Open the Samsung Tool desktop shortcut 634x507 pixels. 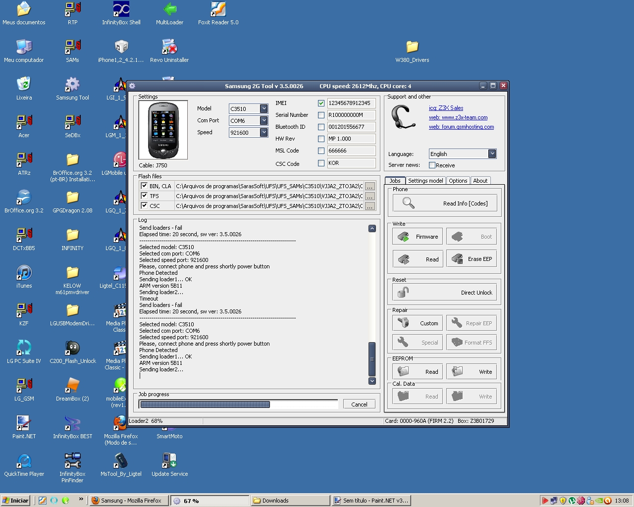72,89
